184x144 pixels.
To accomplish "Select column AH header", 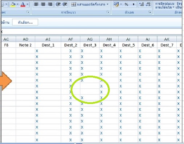I will tap(109, 39).
